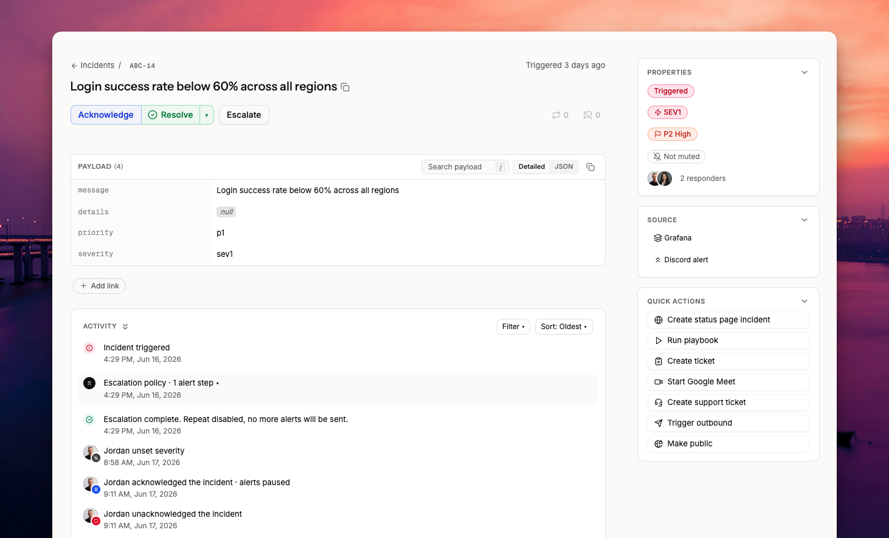
Task: Click the Incident triggered red status icon
Action: (89, 348)
